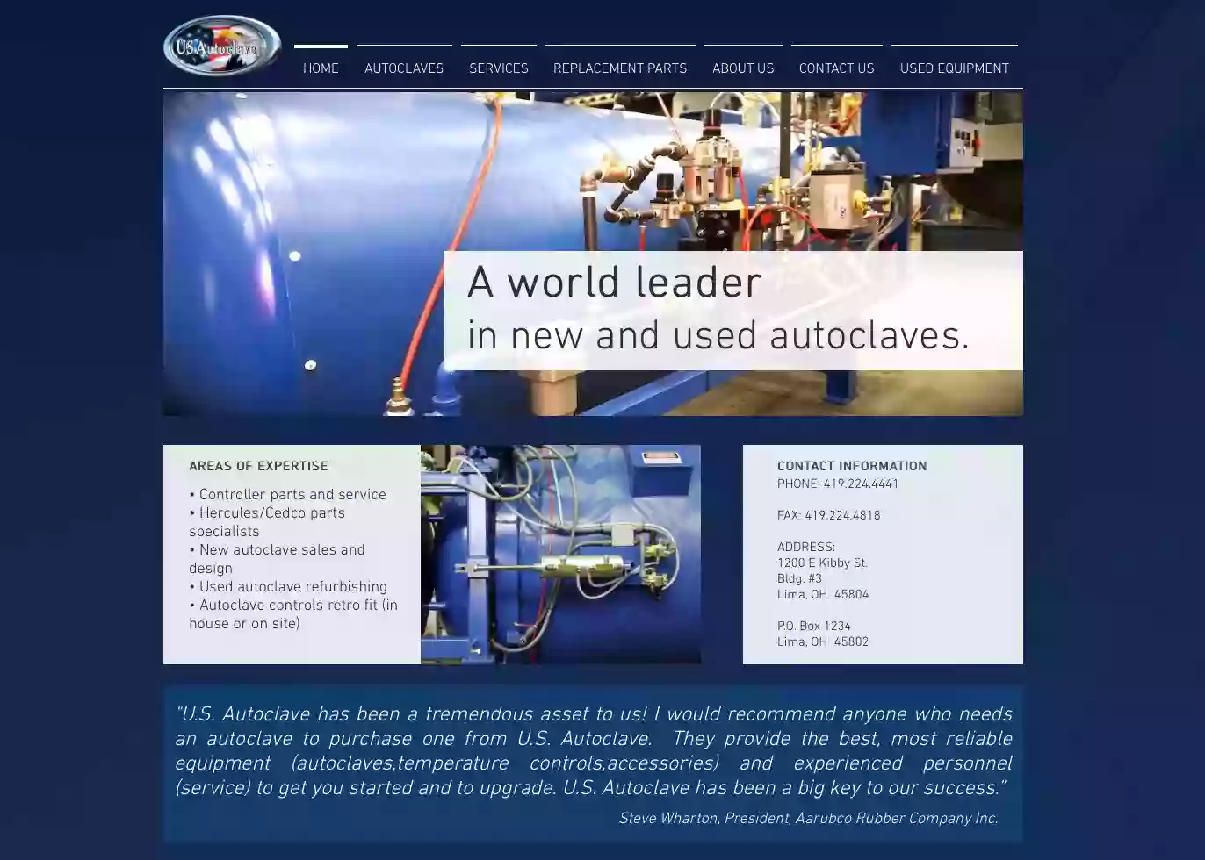Image resolution: width=1205 pixels, height=860 pixels.
Task: Click the US Autoclave logo
Action: pos(222,45)
